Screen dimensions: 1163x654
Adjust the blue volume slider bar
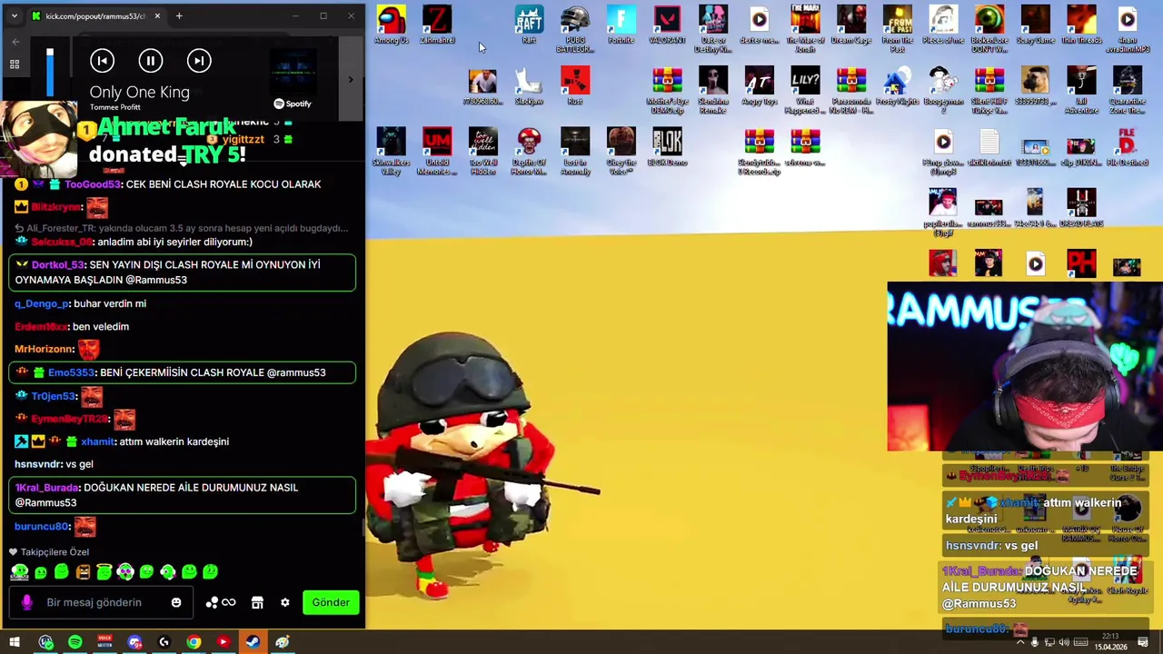point(50,72)
